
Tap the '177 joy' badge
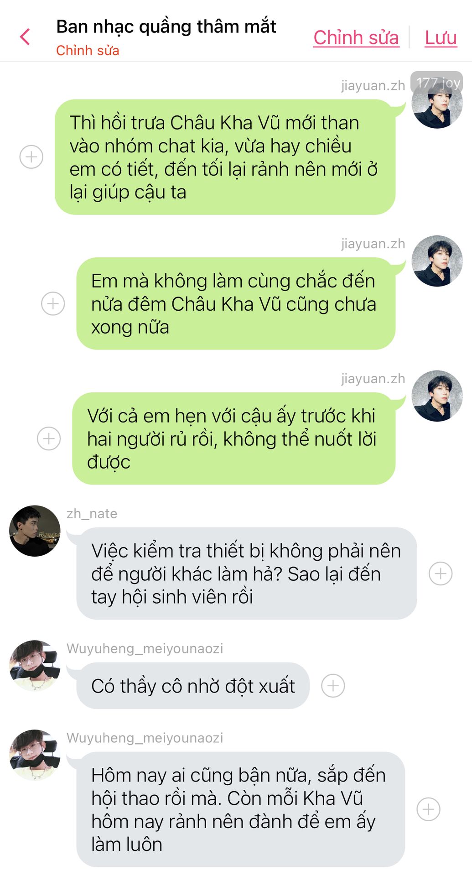click(437, 83)
